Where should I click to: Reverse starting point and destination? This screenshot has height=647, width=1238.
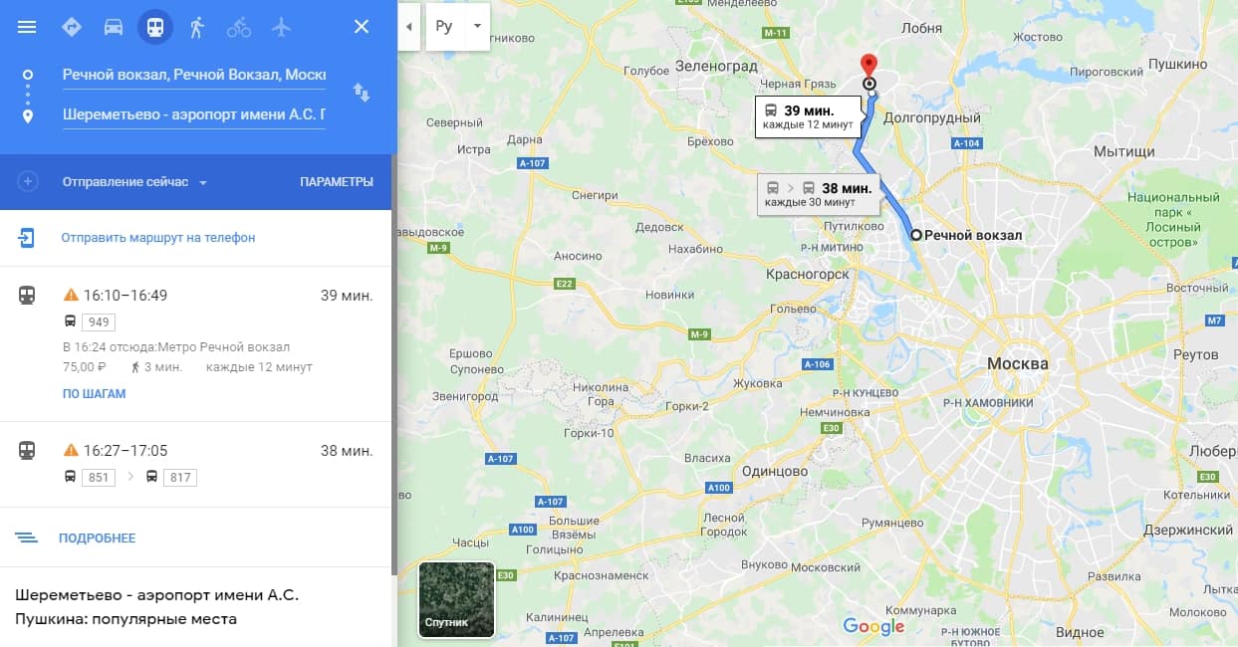[362, 93]
